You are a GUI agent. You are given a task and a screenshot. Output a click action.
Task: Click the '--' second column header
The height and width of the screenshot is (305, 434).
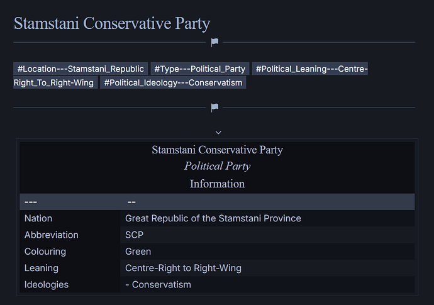pos(131,202)
